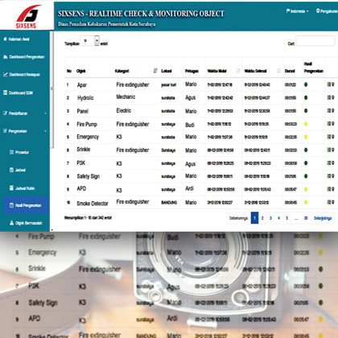This screenshot has height=338, width=338.
Task: Go to Sebelumnya previous page
Action: coord(238,218)
